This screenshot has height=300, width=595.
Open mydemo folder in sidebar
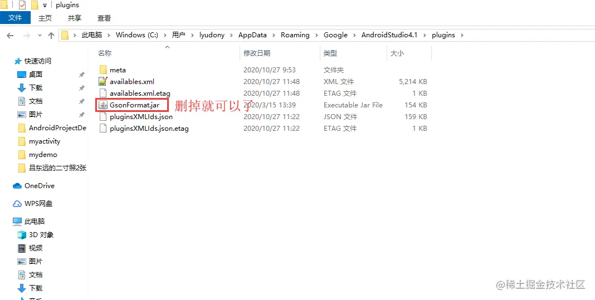pos(43,155)
